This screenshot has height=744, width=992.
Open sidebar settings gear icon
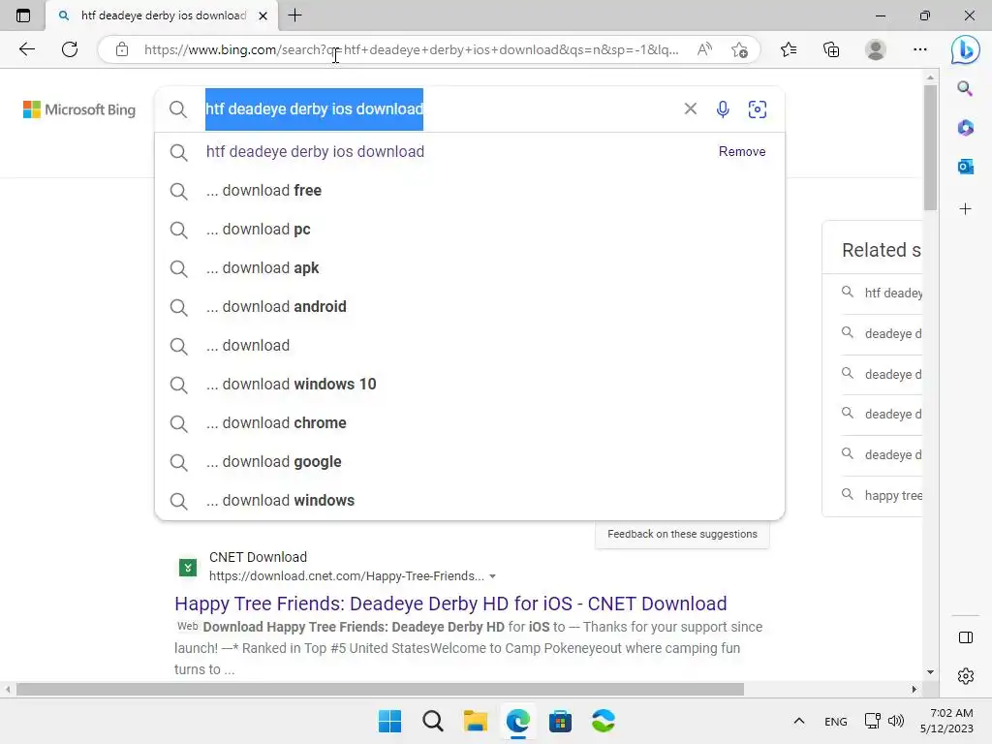click(x=966, y=676)
